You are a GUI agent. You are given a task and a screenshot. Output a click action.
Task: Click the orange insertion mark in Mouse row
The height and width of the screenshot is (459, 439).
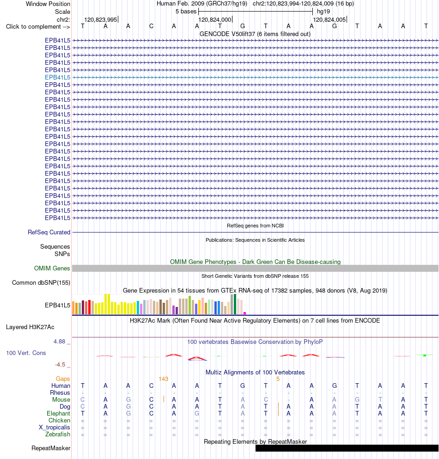164,399
